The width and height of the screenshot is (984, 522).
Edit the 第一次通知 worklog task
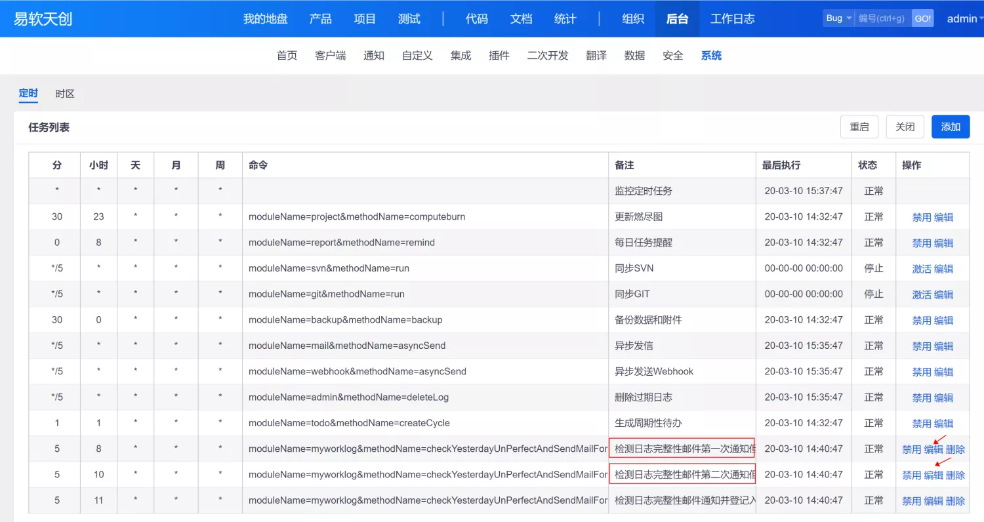pos(933,449)
